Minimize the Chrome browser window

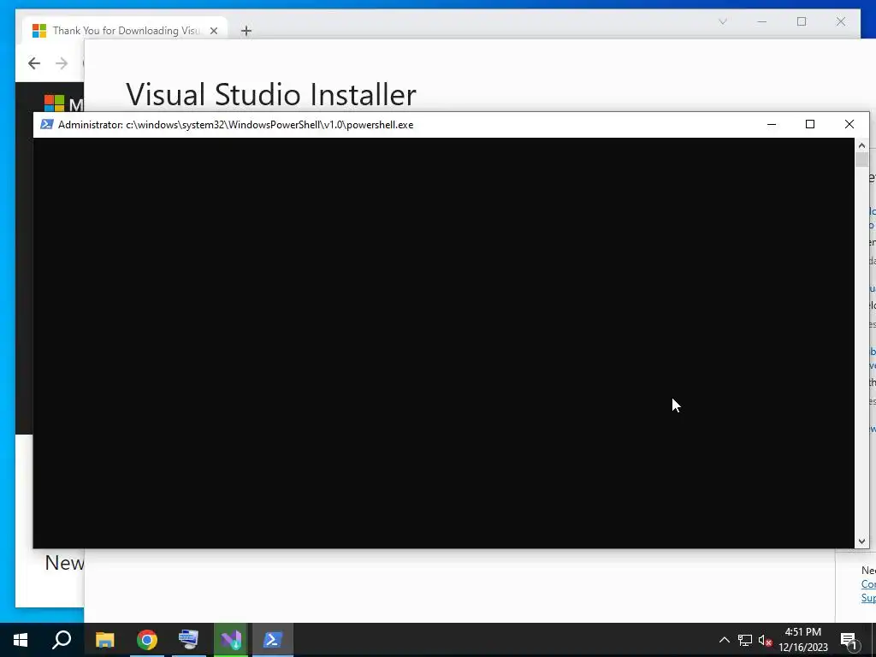(762, 21)
